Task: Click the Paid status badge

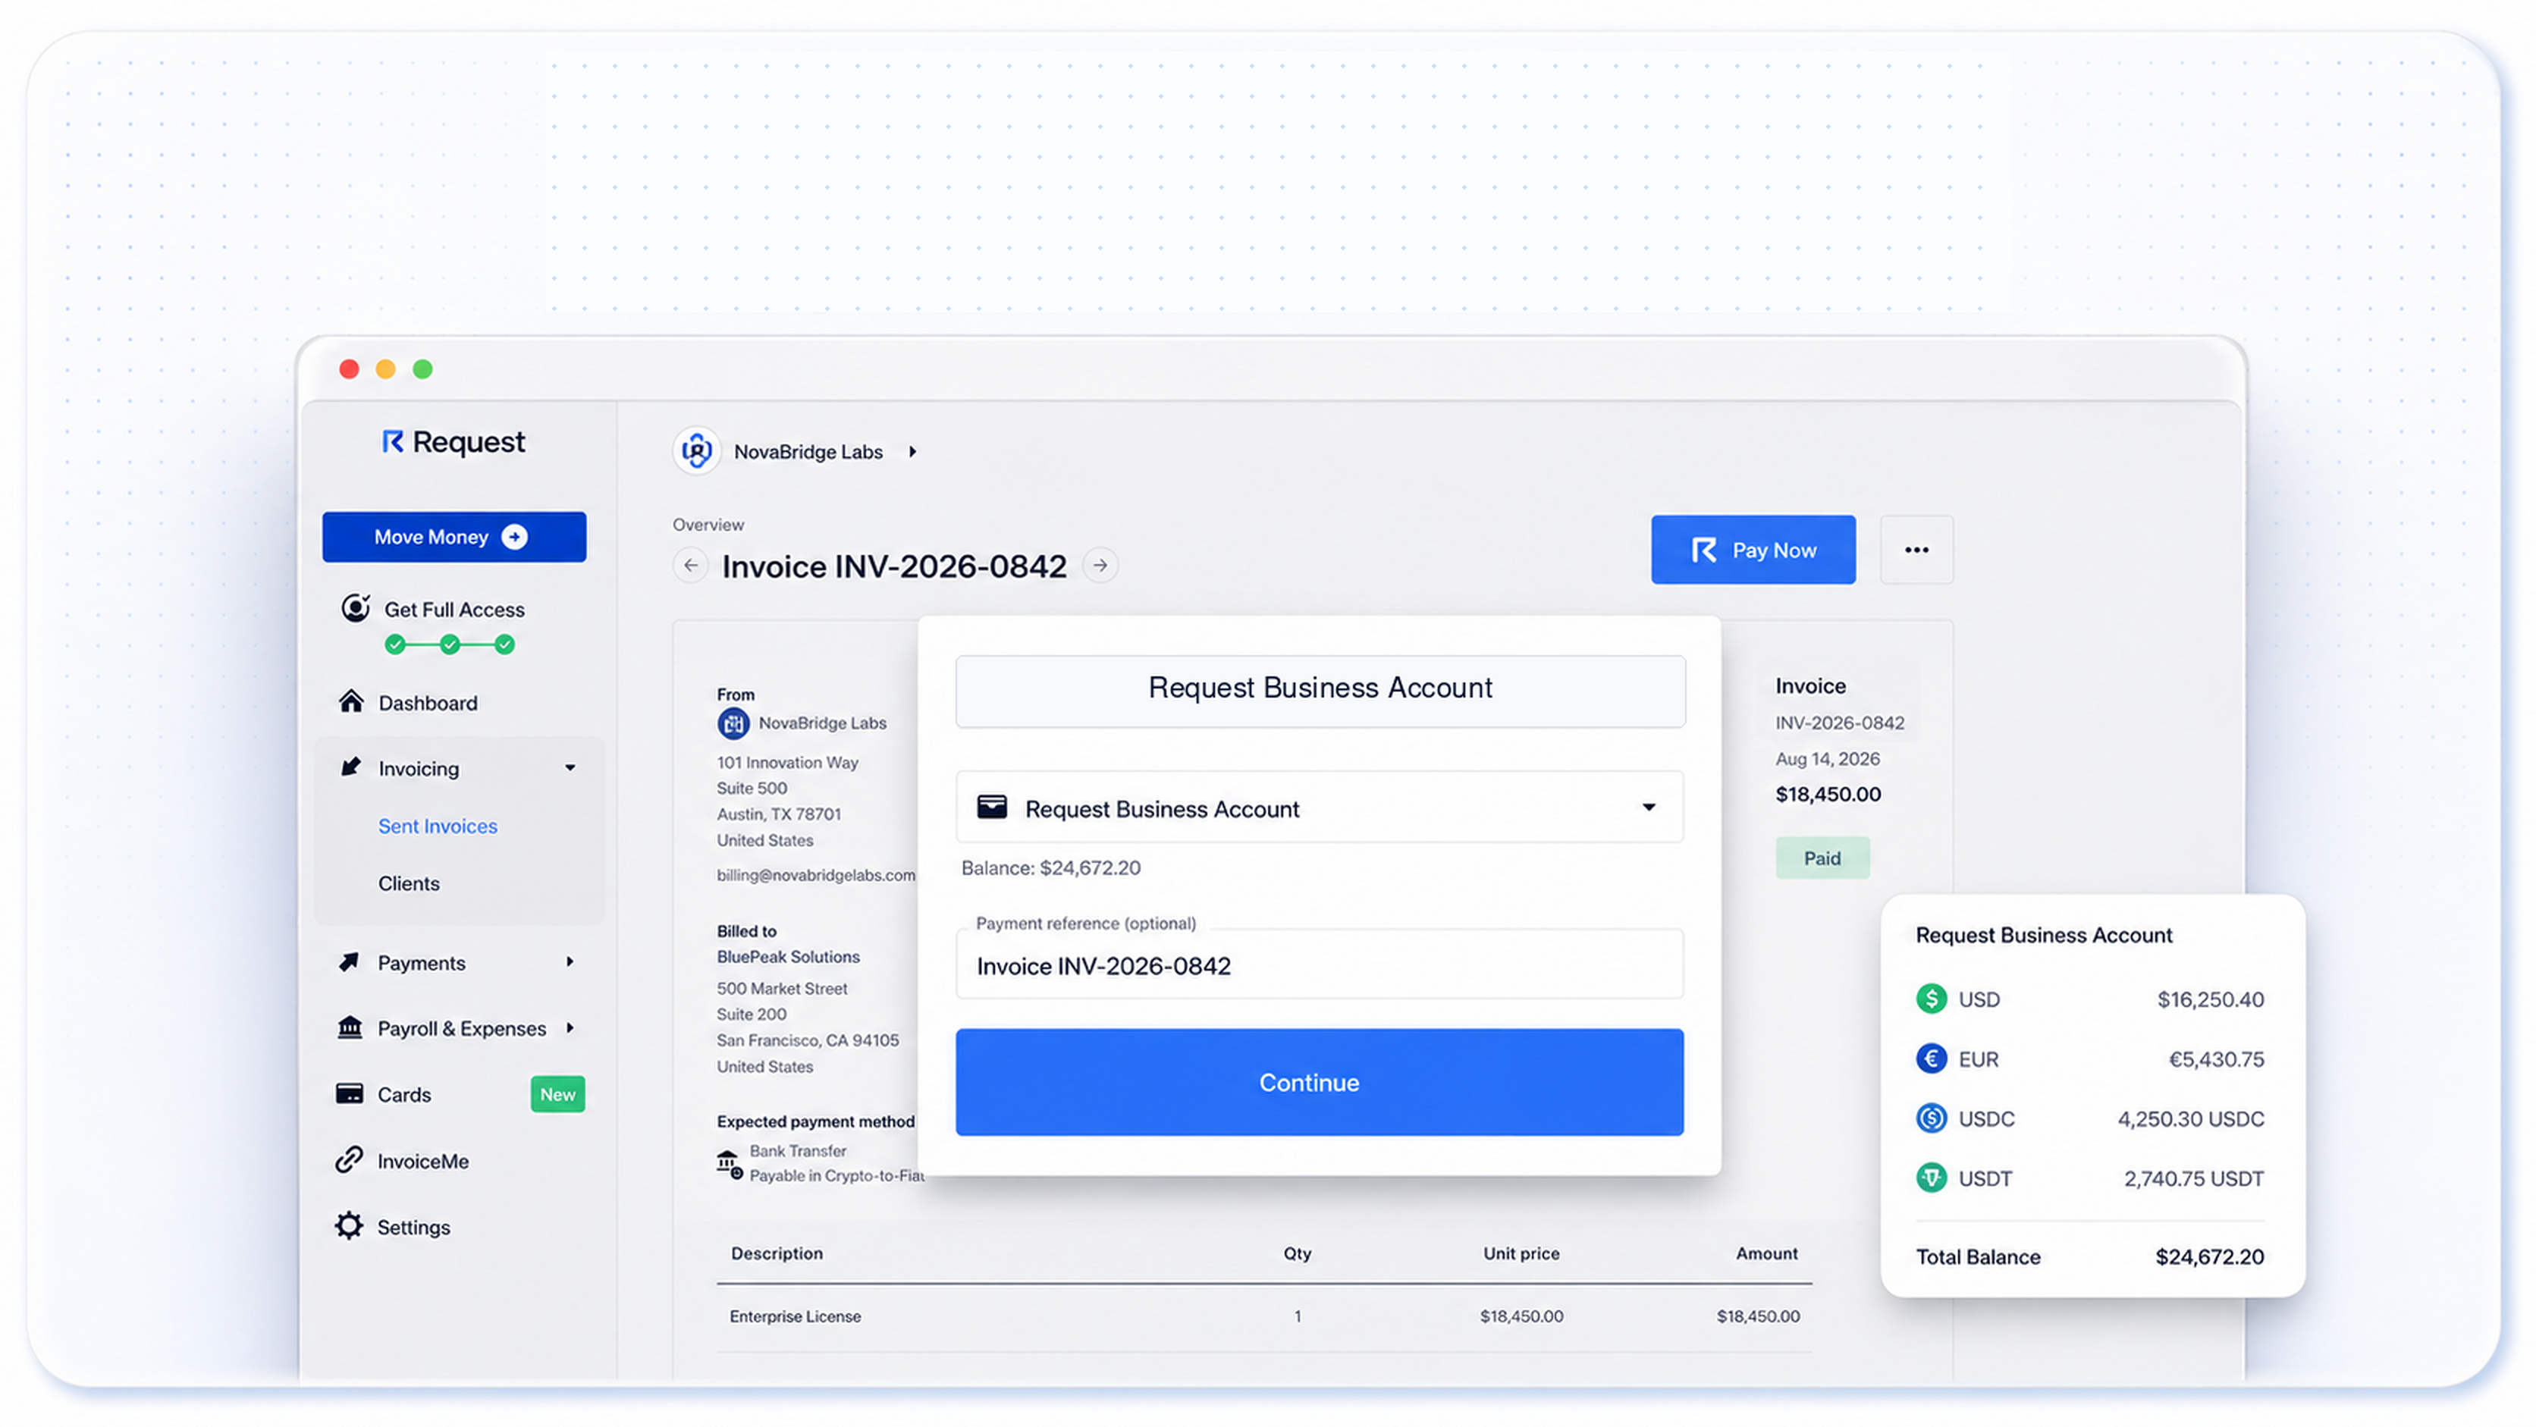Action: click(x=1823, y=858)
